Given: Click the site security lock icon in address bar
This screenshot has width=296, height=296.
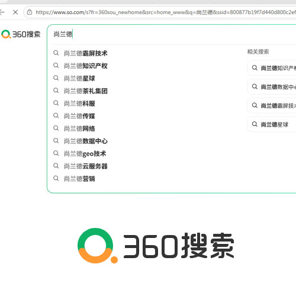Looking at the screenshot, I should (x=30, y=12).
